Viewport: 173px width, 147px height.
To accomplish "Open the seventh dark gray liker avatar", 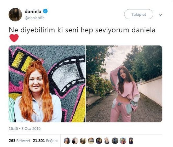I will (115, 141).
